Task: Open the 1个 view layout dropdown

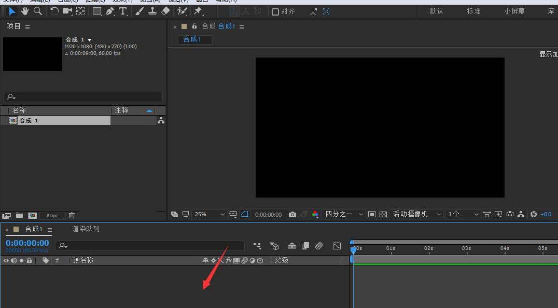Action: pos(463,214)
